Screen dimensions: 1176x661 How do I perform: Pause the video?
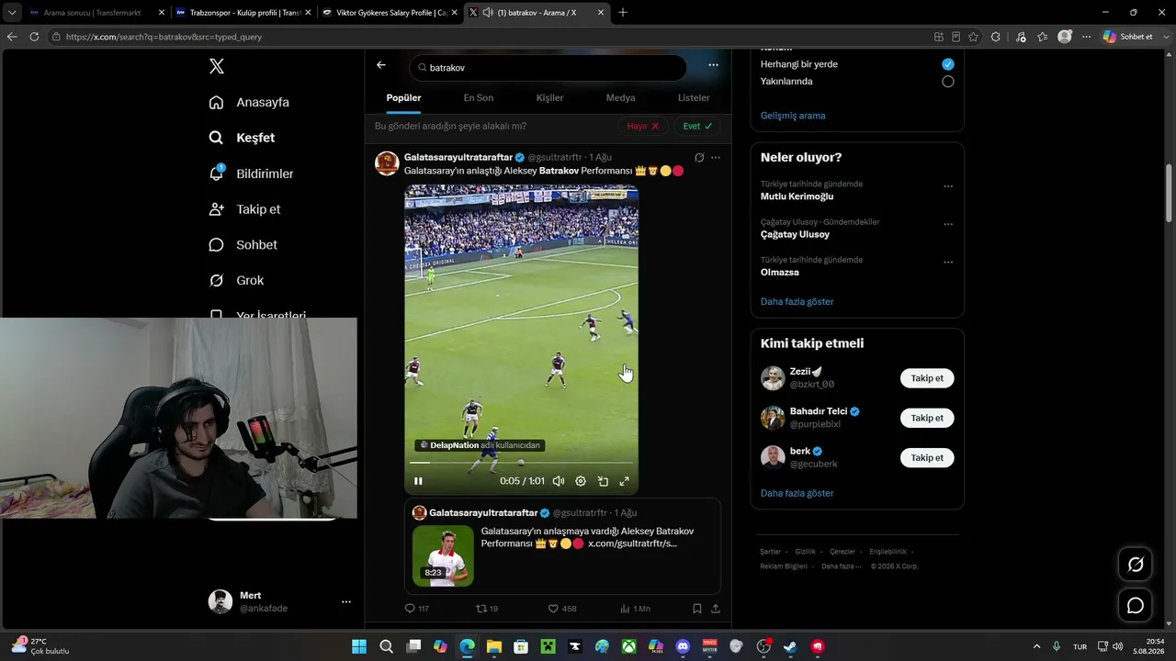click(418, 481)
